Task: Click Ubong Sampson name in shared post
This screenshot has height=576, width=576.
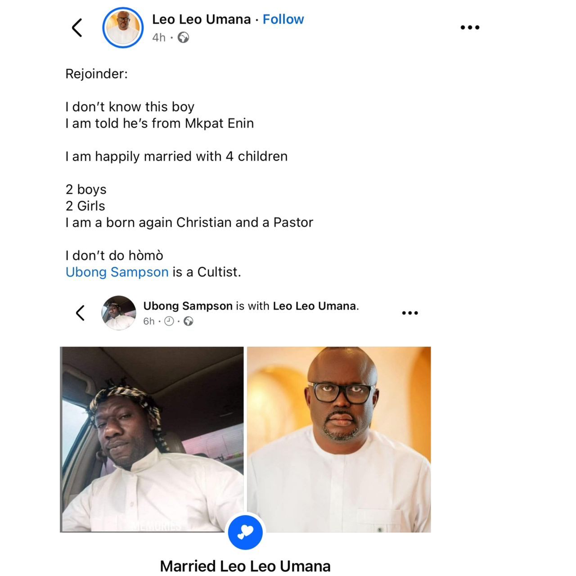Action: point(188,306)
